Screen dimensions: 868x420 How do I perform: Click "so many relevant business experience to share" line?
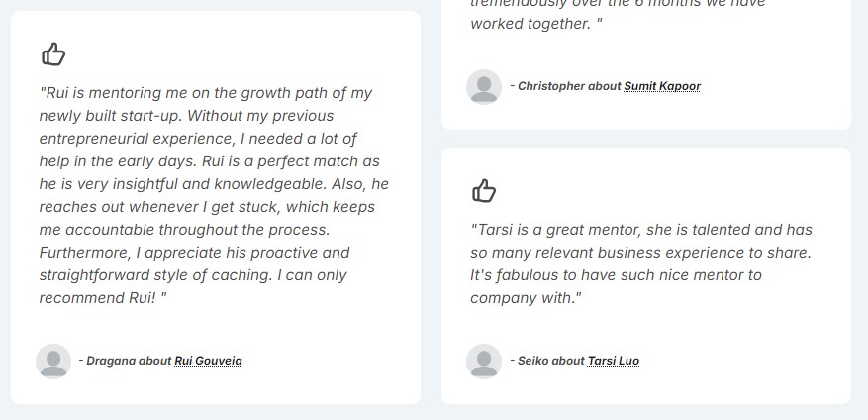click(640, 253)
